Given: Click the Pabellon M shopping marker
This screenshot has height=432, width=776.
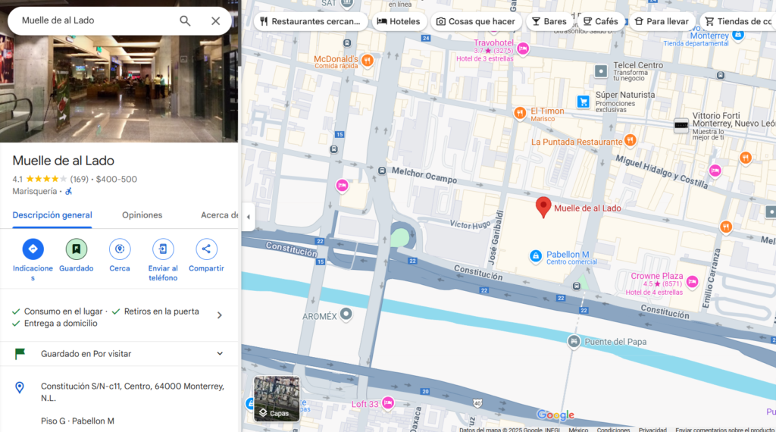Looking at the screenshot, I should [536, 256].
